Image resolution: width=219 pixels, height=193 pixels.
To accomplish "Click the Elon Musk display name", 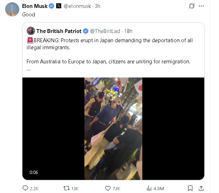I will pyautogui.click(x=35, y=6).
